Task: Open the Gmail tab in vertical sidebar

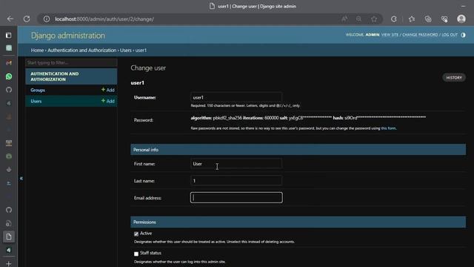Action: tap(9, 62)
